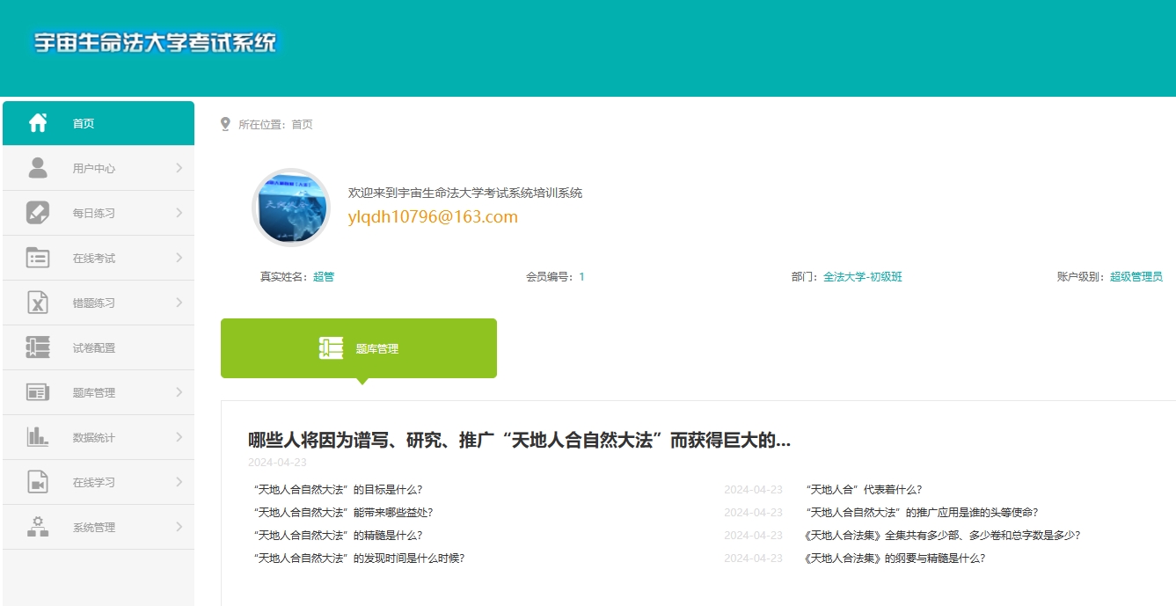The width and height of the screenshot is (1176, 606).
Task: Click the User Center person icon
Action: 38,168
